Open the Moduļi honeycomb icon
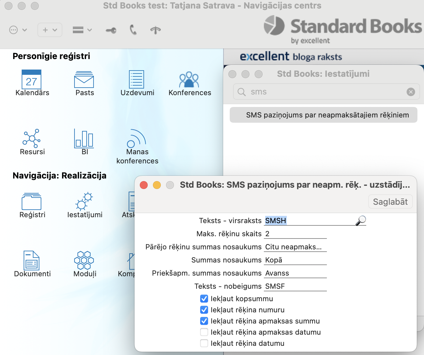The width and height of the screenshot is (424, 355). pyautogui.click(x=84, y=260)
